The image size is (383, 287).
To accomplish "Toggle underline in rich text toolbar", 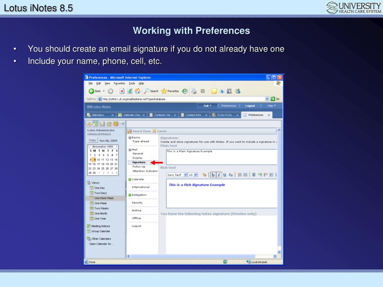I will pos(224,175).
